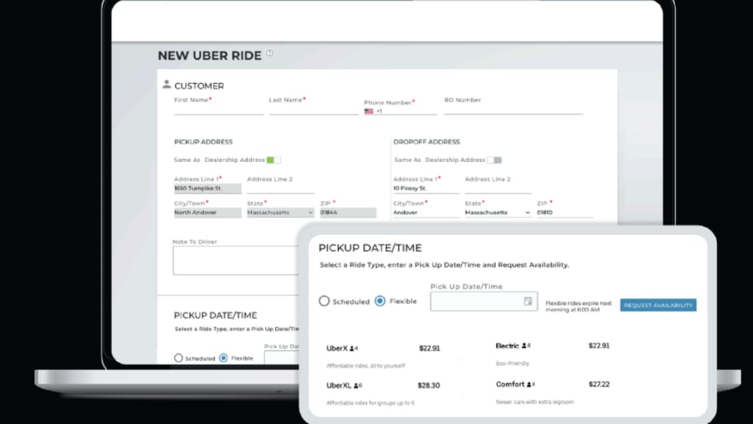Click the Note To Driver text box
The height and width of the screenshot is (424, 753).
pyautogui.click(x=235, y=260)
